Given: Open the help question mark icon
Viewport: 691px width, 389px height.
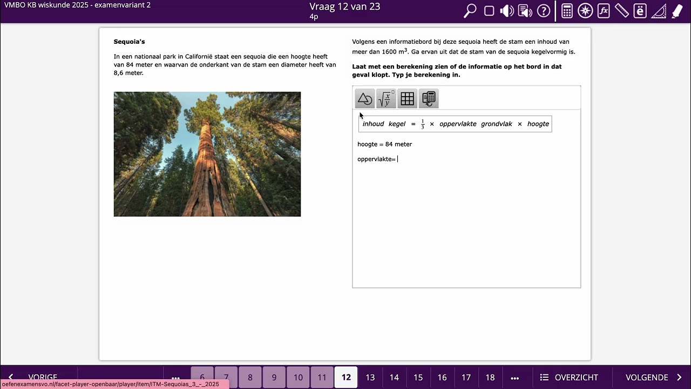Looking at the screenshot, I should (x=544, y=11).
